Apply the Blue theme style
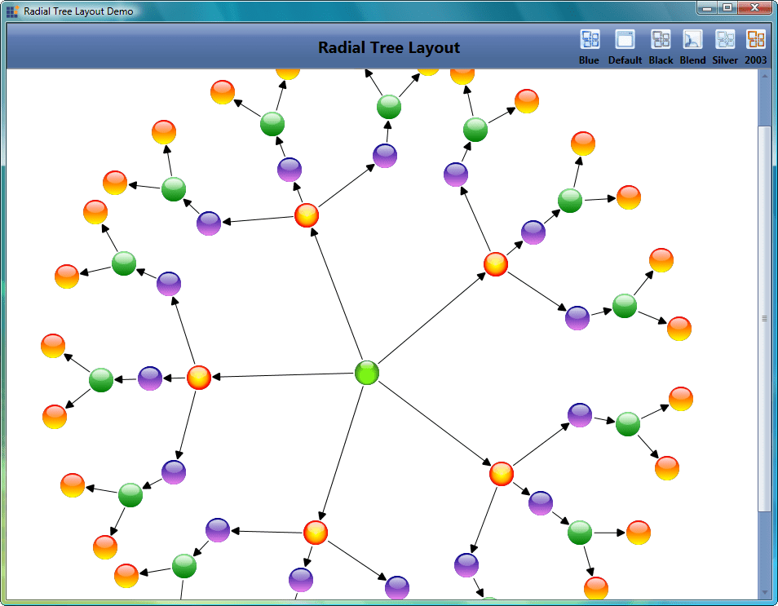This screenshot has width=778, height=606. point(589,39)
